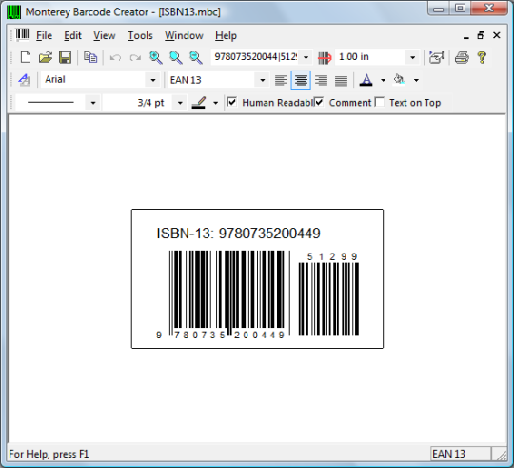The height and width of the screenshot is (468, 514).
Task: Click the middle magnifier zoom icon
Action: tap(176, 57)
